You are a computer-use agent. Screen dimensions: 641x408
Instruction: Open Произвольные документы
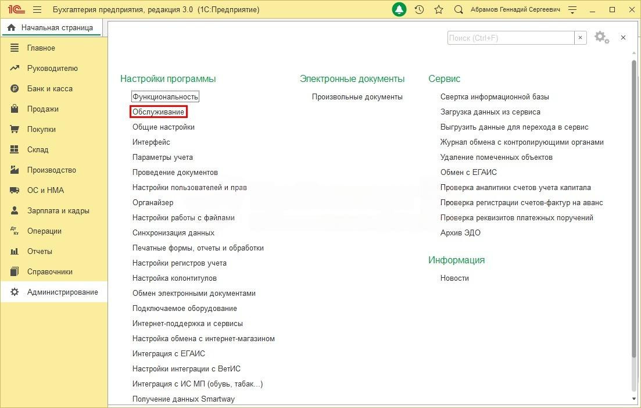click(x=357, y=97)
